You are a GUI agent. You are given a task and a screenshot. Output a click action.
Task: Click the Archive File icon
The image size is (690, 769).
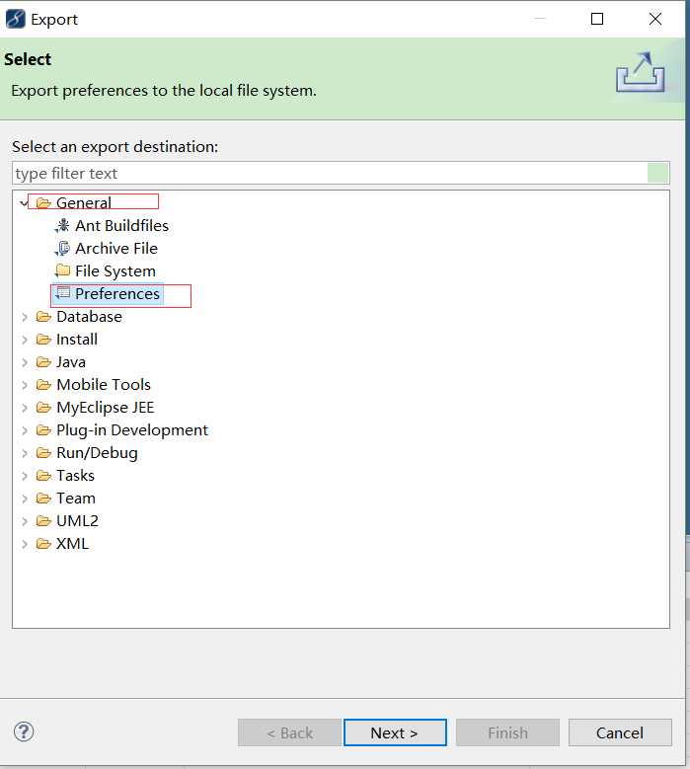pos(62,248)
